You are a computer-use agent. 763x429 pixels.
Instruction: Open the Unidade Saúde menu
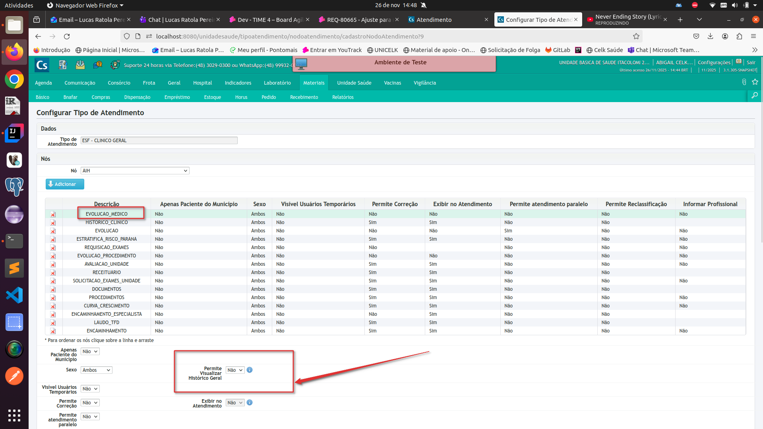[354, 83]
